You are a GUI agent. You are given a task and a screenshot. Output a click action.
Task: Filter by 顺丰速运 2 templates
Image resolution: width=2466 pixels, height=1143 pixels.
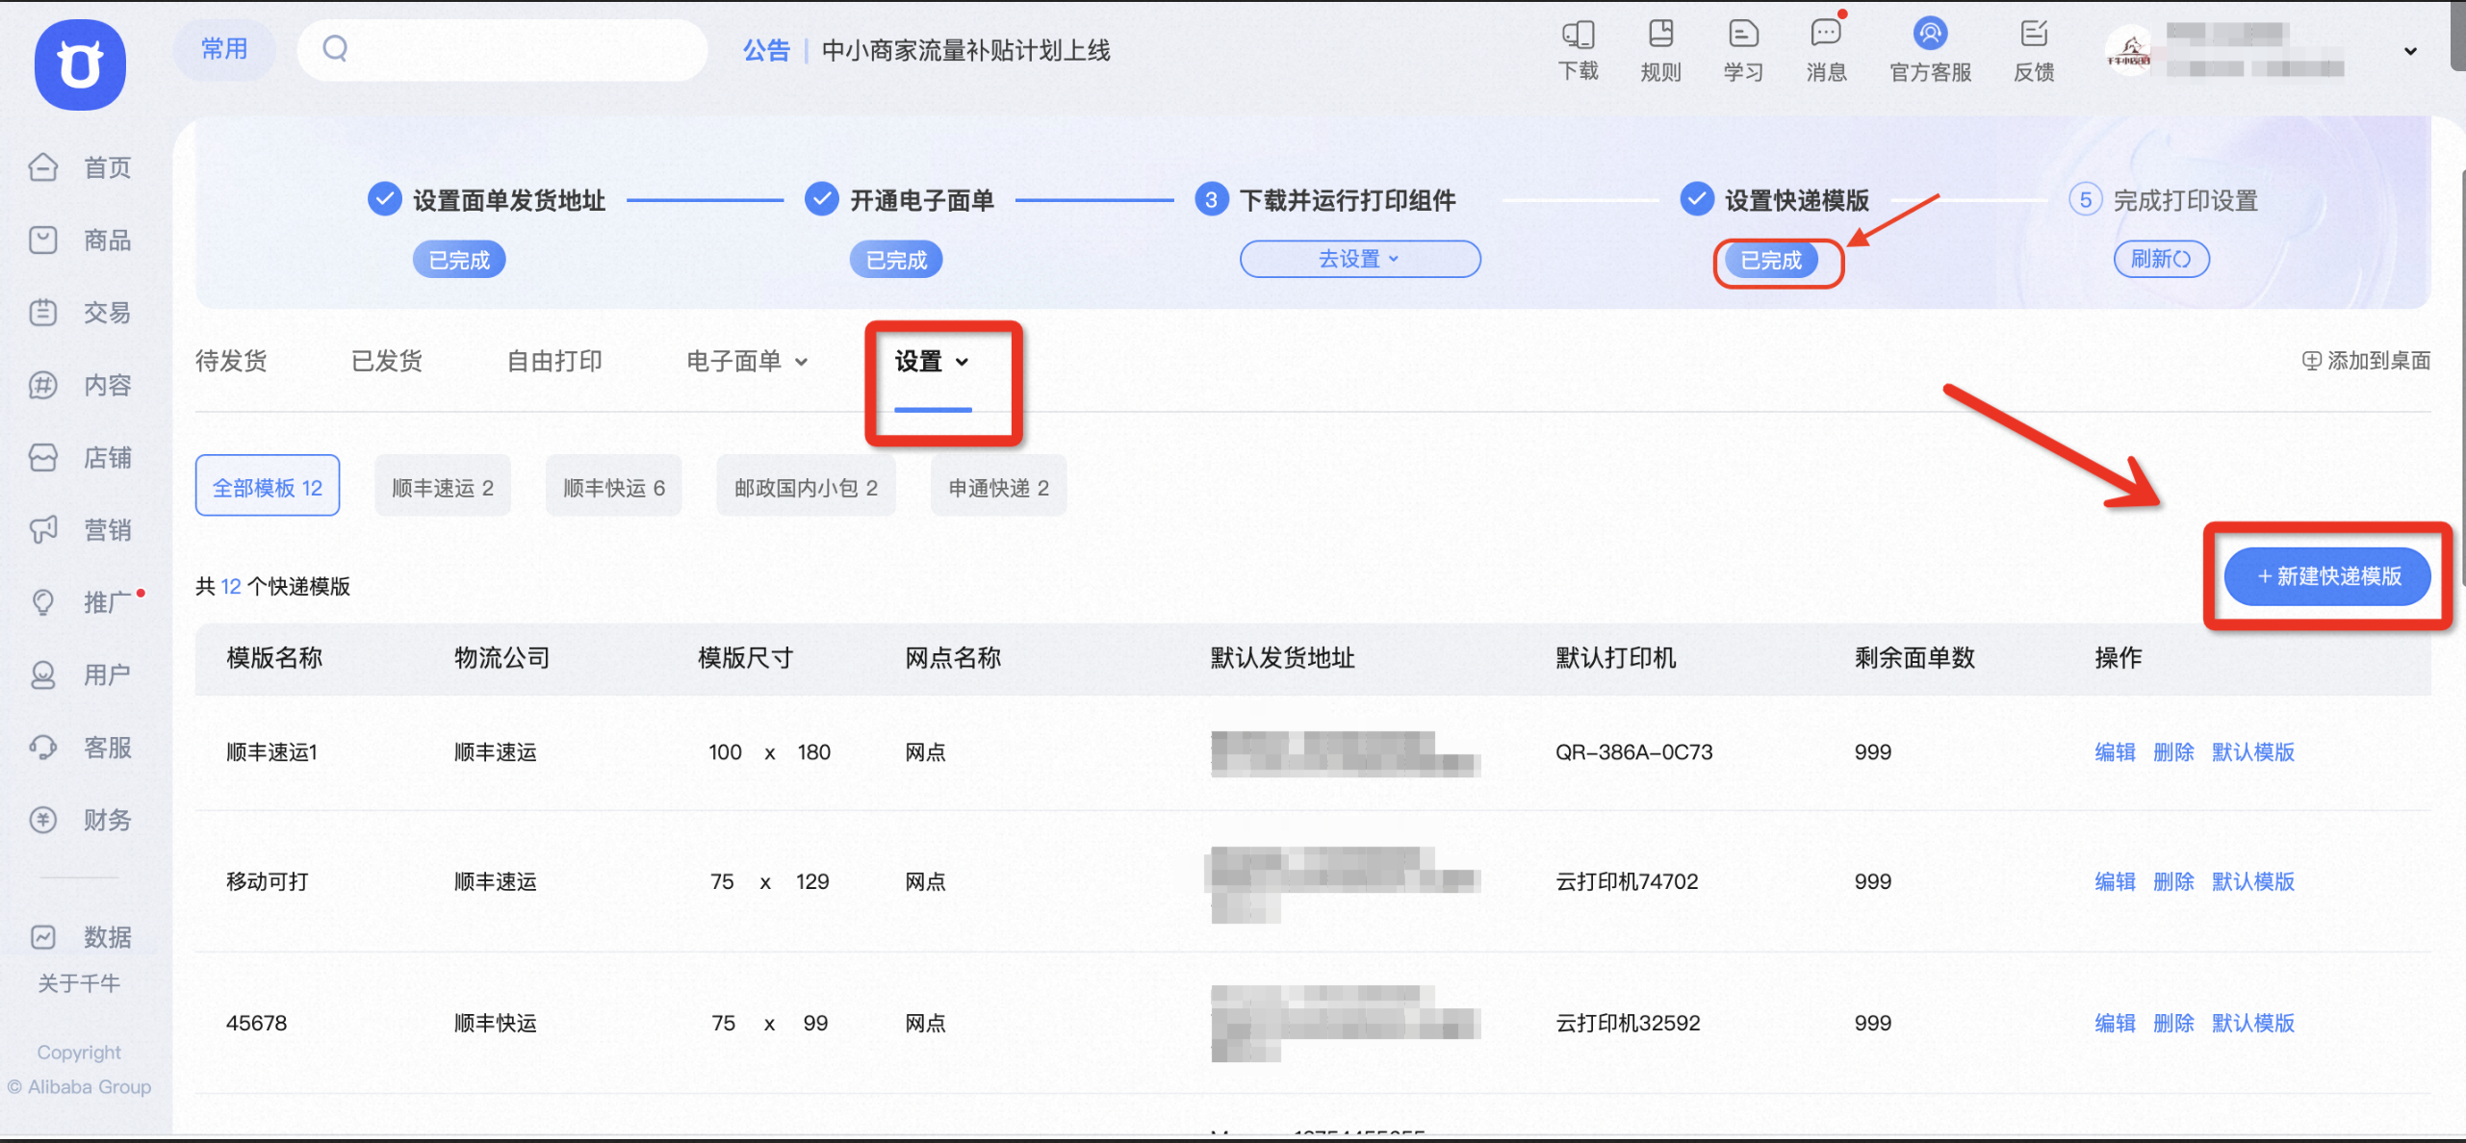click(x=443, y=486)
